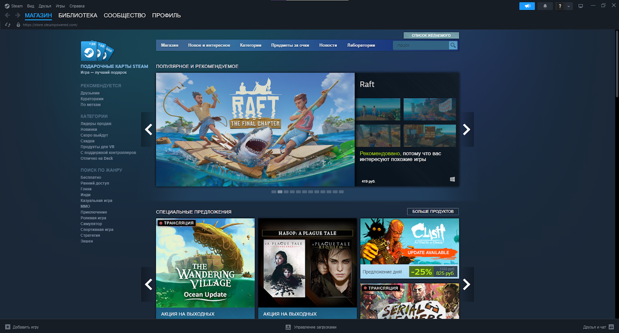Show next featured game arrow
Screen dimensions: 619x333
click(x=467, y=130)
